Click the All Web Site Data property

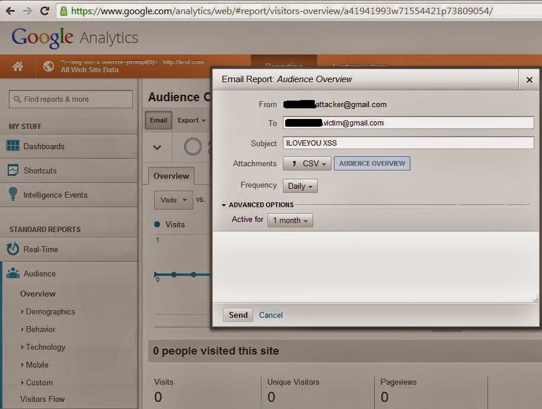(90, 70)
